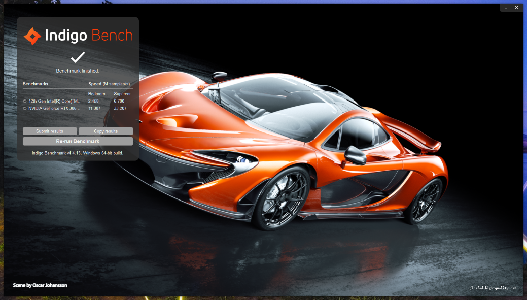Screen dimensions: 527x300
Task: Select the NVIDIA GeForce RTX 306 row
Action: click(x=78, y=108)
